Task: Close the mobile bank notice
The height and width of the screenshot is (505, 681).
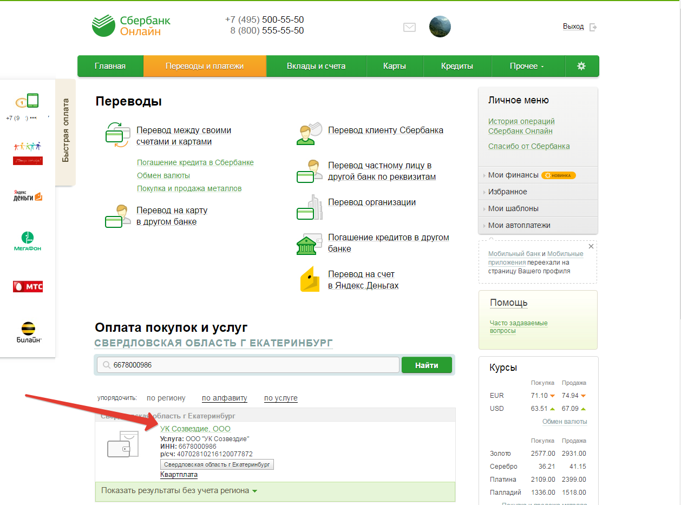Action: (591, 246)
